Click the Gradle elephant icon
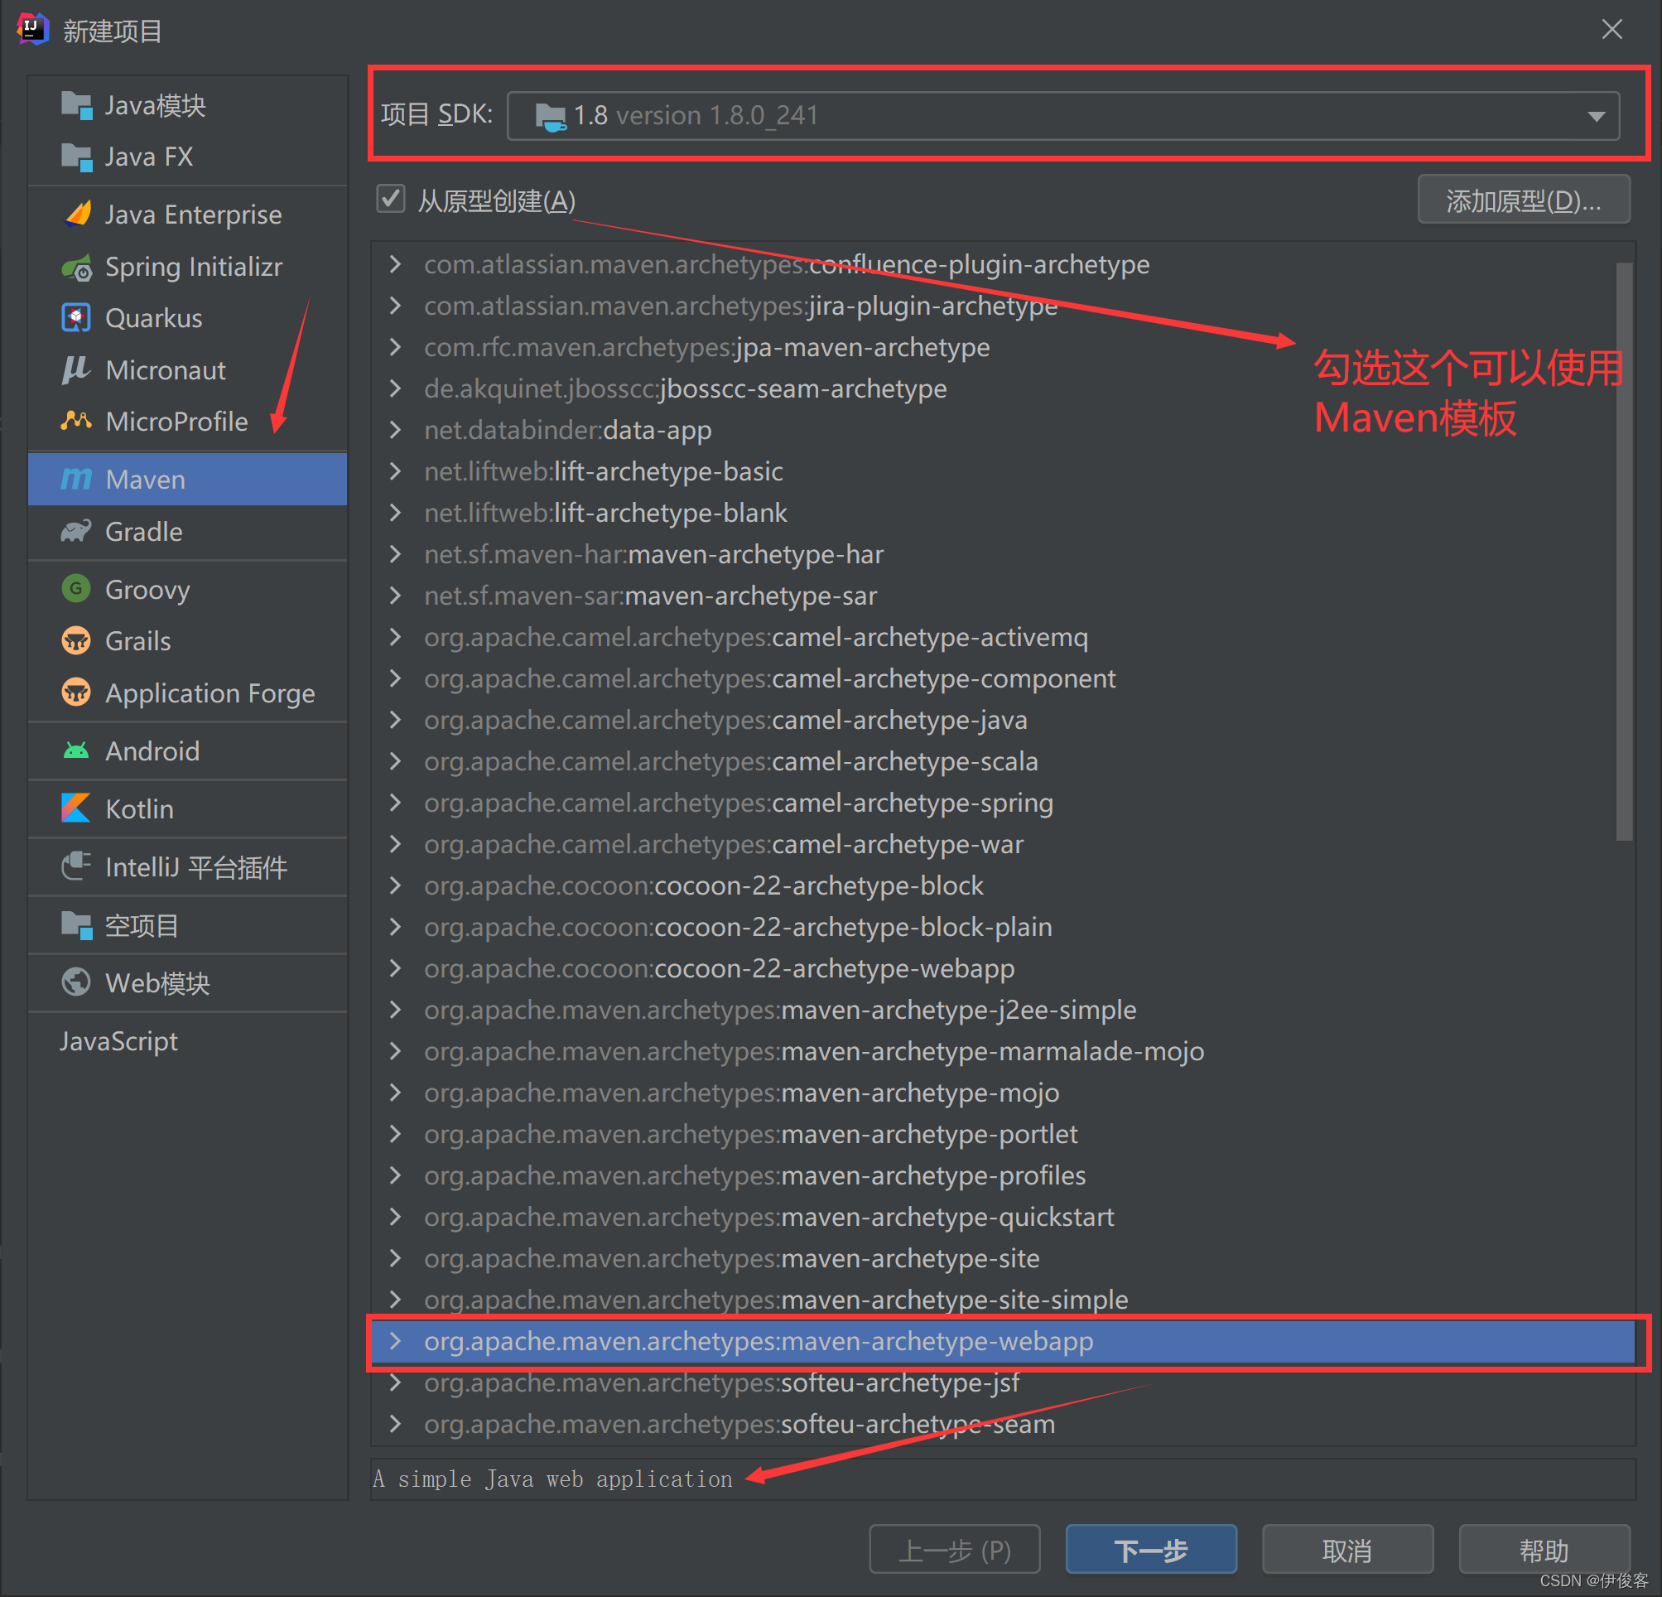The width and height of the screenshot is (1662, 1597). pyautogui.click(x=76, y=532)
